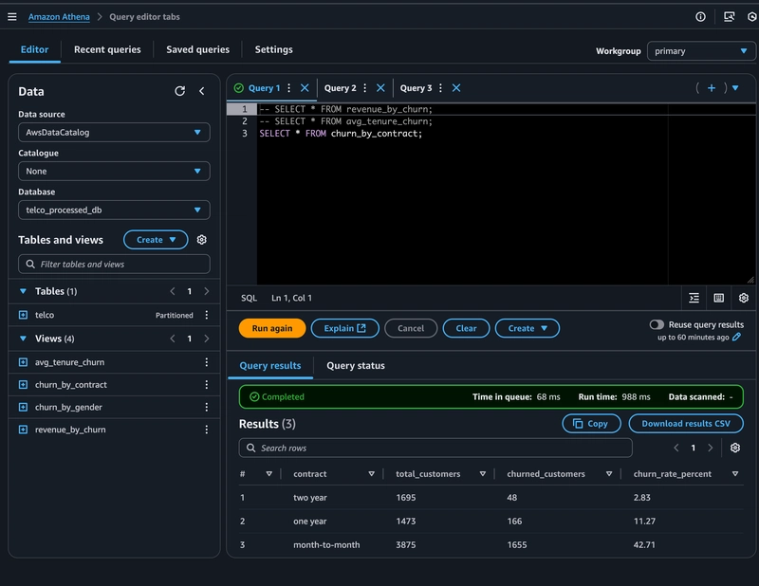759x586 pixels.
Task: Expand the telco table entry
Action: [x=24, y=315]
